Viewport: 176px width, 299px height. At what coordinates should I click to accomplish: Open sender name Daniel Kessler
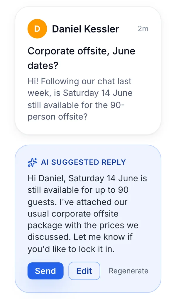coord(85,29)
